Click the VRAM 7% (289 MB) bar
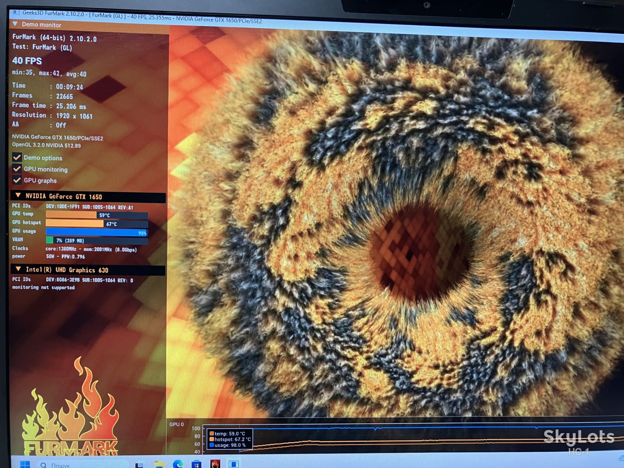 click(97, 240)
